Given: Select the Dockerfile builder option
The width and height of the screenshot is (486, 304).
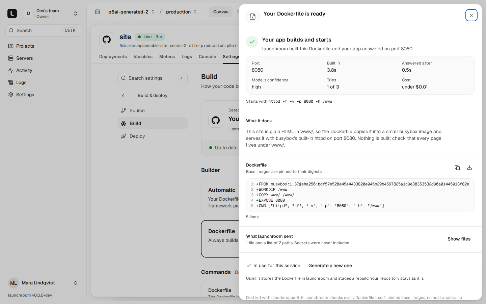Looking at the screenshot, I should pos(220,239).
